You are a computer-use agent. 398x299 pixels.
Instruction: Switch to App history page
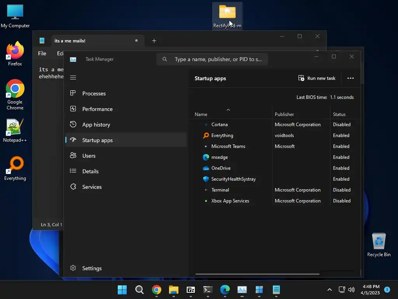click(126, 125)
